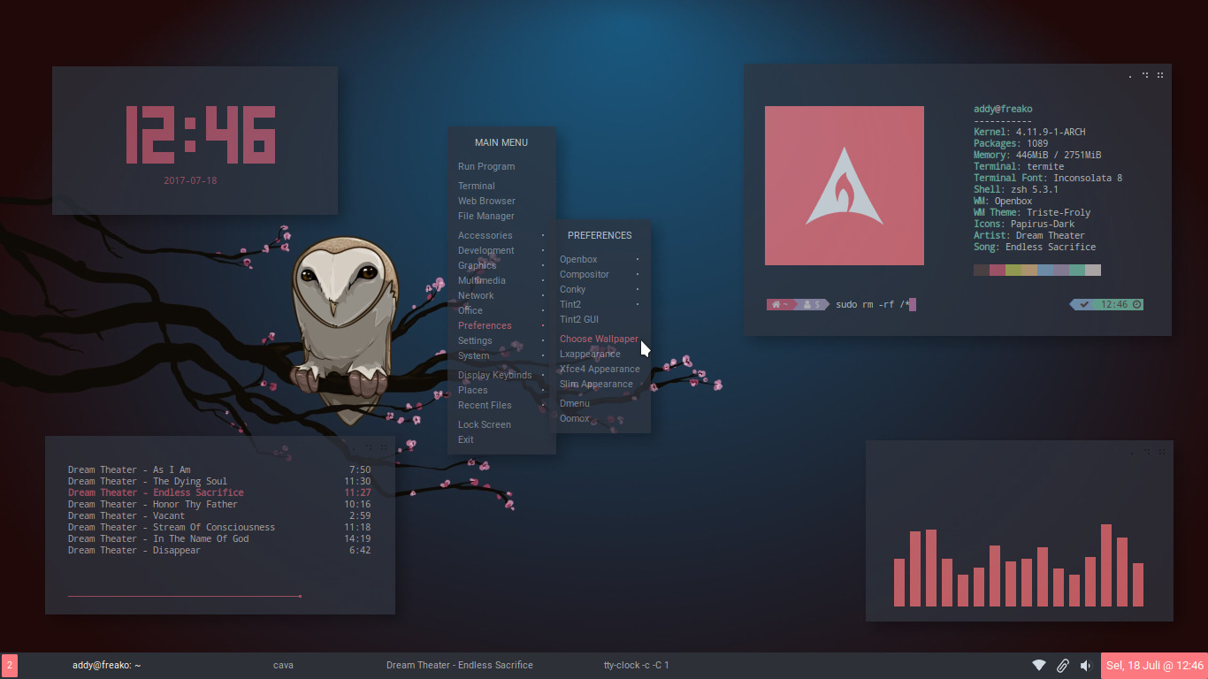Select Choose Wallpaper in Preferences

pyautogui.click(x=600, y=339)
